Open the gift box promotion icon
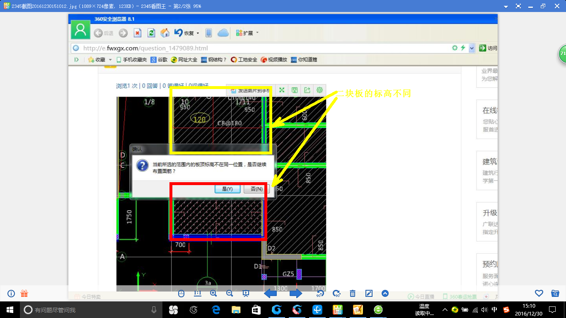 click(24, 294)
